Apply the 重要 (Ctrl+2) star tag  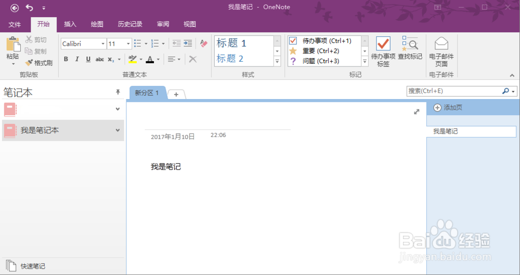pos(324,51)
